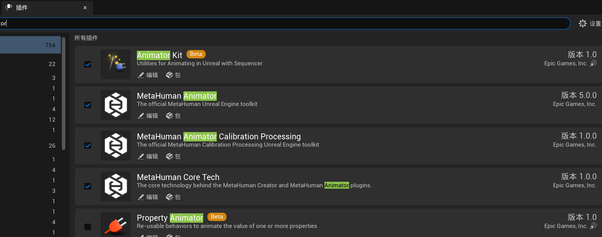Click 包 for MetaHuman Core Tech

pyautogui.click(x=173, y=197)
